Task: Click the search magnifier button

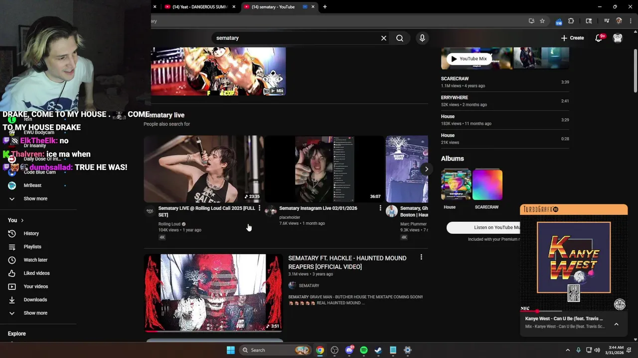Action: point(400,38)
